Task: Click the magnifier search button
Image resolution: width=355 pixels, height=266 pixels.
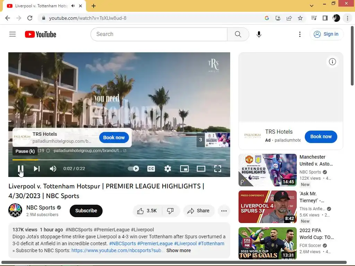Action: point(238,34)
